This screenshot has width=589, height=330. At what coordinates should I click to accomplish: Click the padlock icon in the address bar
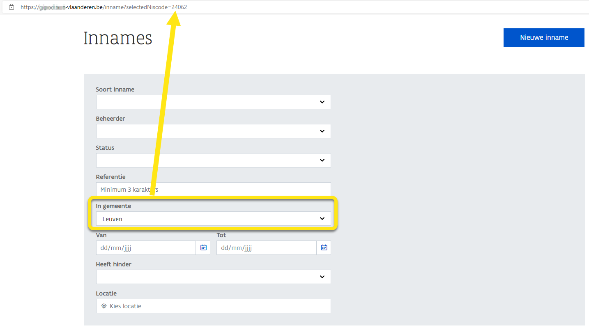(12, 7)
